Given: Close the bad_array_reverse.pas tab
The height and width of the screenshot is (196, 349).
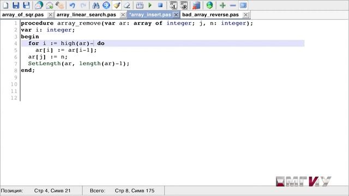Looking at the screenshot, I should (x=245, y=15).
